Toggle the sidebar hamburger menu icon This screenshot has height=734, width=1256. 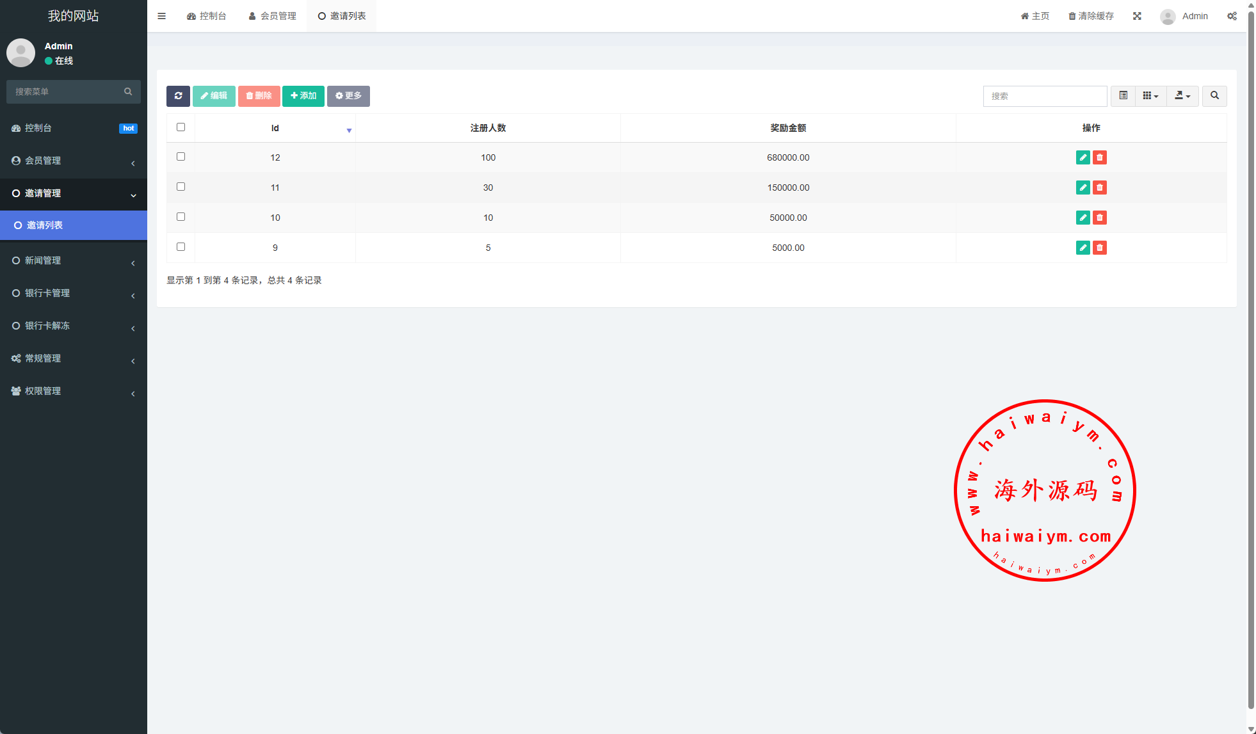161,16
